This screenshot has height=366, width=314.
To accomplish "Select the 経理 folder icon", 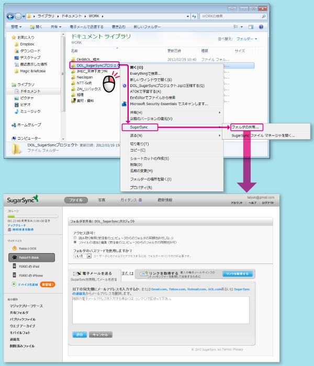I will pyautogui.click(x=73, y=95).
